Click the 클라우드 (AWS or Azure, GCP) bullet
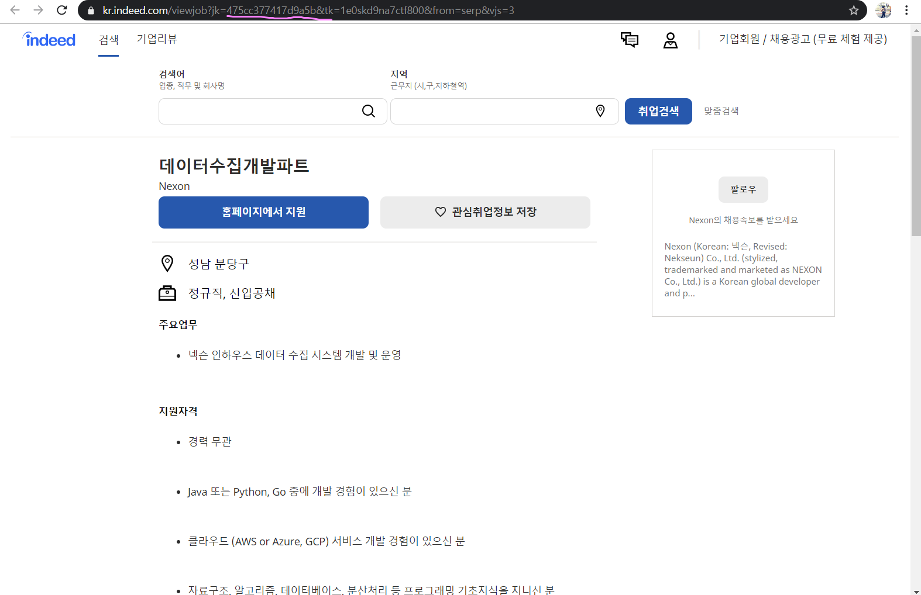The height and width of the screenshot is (595, 921). pos(327,541)
